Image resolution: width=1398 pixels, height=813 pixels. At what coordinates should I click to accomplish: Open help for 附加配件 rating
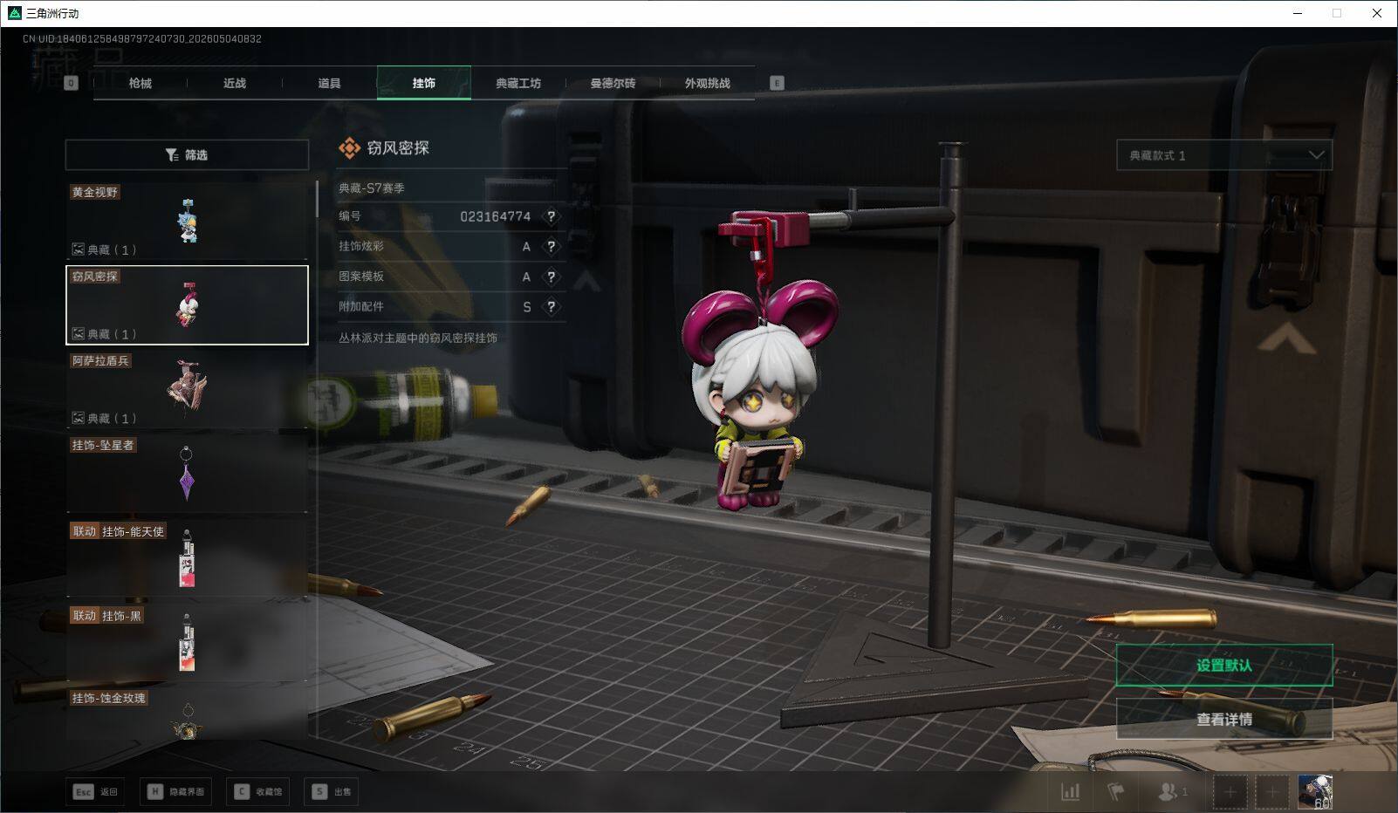click(551, 307)
